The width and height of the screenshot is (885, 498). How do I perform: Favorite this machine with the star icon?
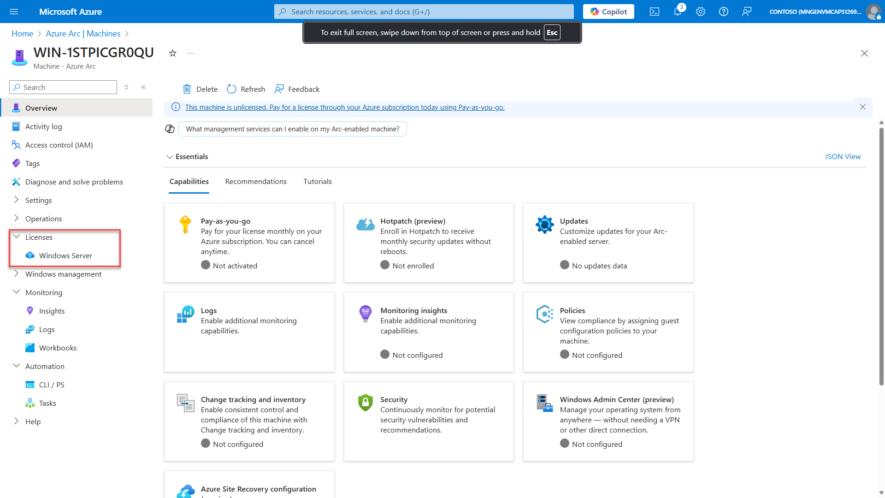(173, 53)
